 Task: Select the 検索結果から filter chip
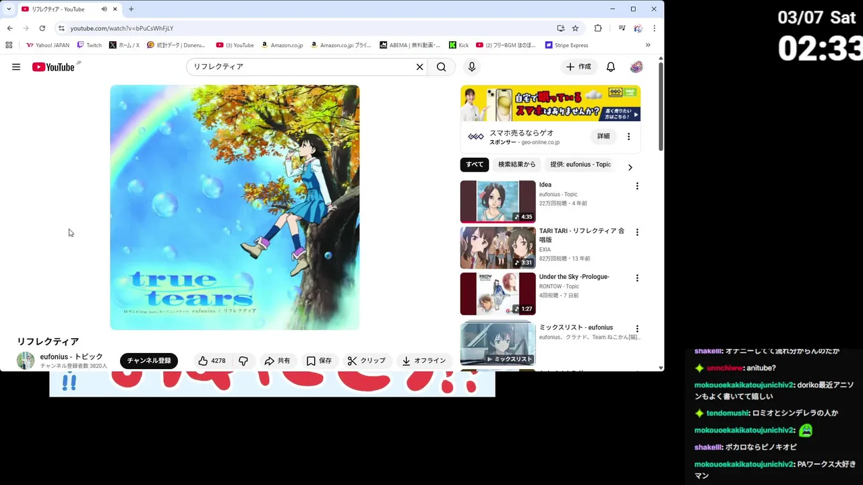(x=517, y=164)
